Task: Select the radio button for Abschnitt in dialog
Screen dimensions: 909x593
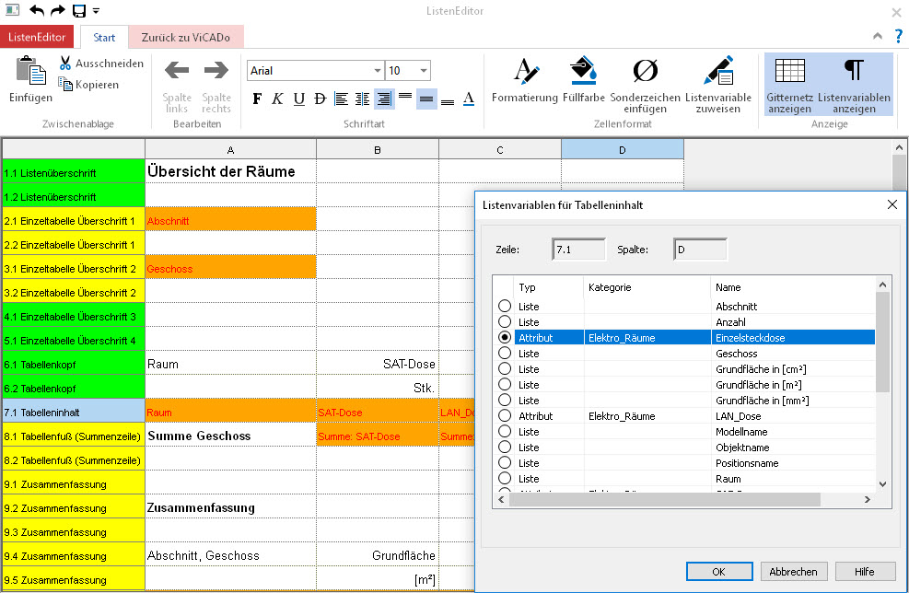Action: pos(505,306)
